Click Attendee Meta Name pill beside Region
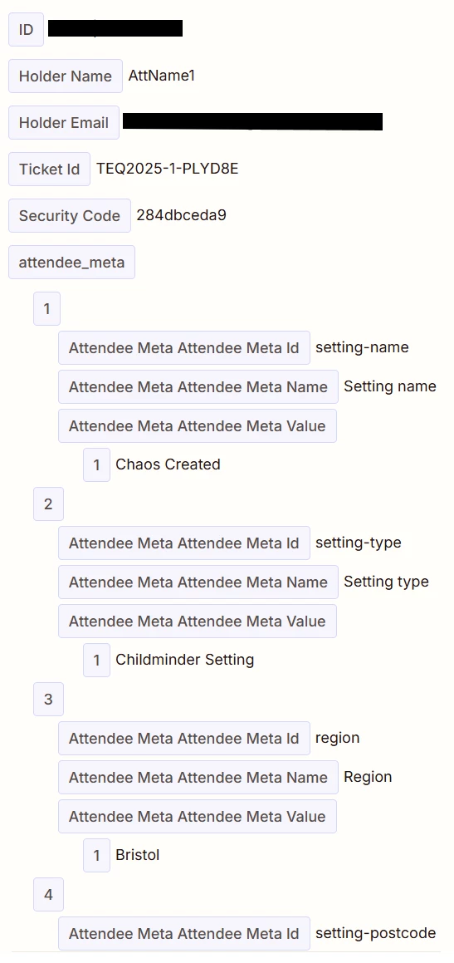This screenshot has width=454, height=963. [x=198, y=777]
